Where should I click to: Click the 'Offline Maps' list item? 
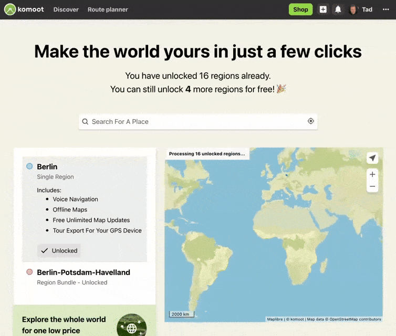(70, 210)
